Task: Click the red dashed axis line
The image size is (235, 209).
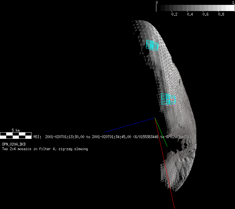Action: (166, 169)
